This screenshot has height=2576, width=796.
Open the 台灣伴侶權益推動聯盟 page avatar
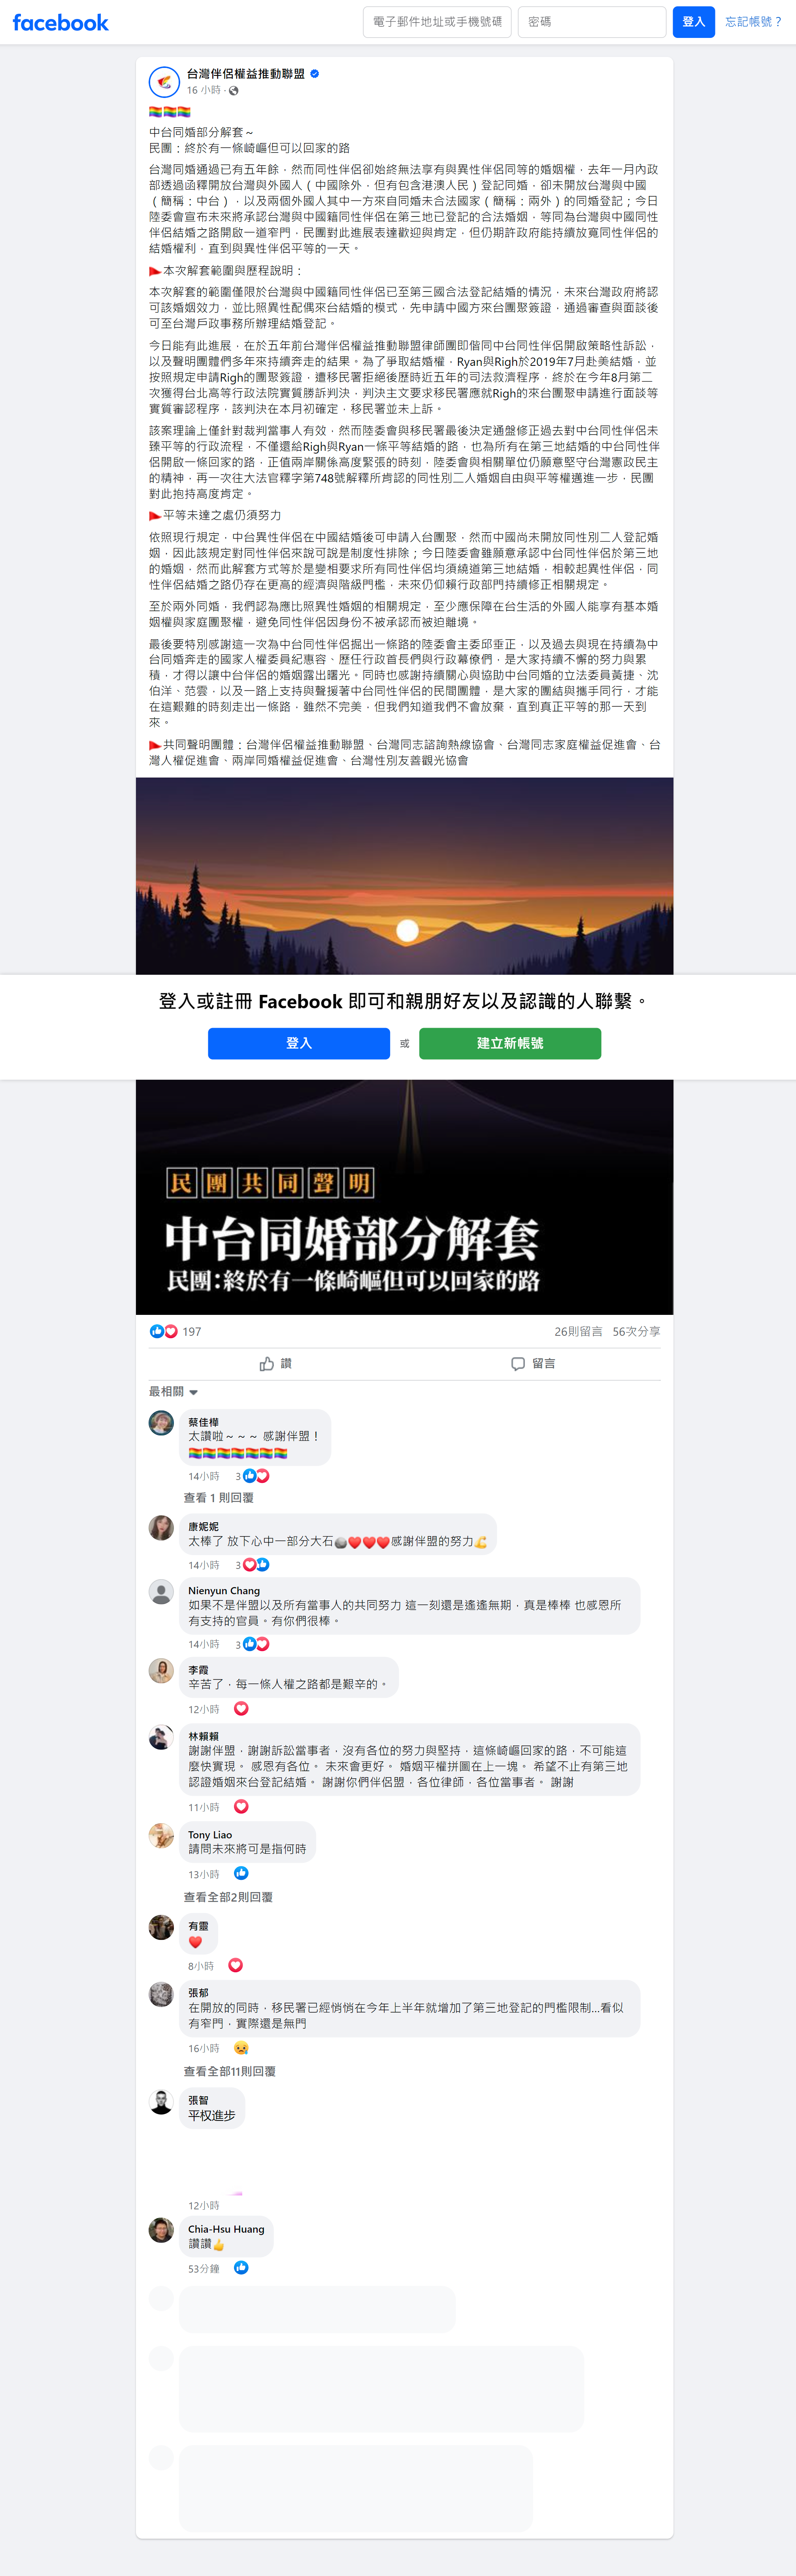click(164, 81)
